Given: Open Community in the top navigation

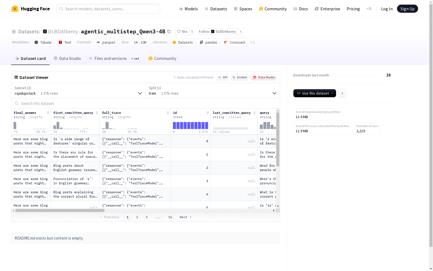Looking at the screenshot, I should click(273, 9).
